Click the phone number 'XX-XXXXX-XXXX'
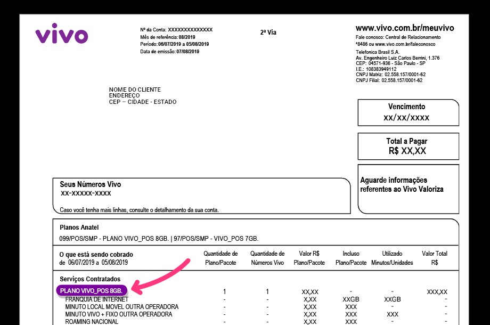 coord(86,193)
